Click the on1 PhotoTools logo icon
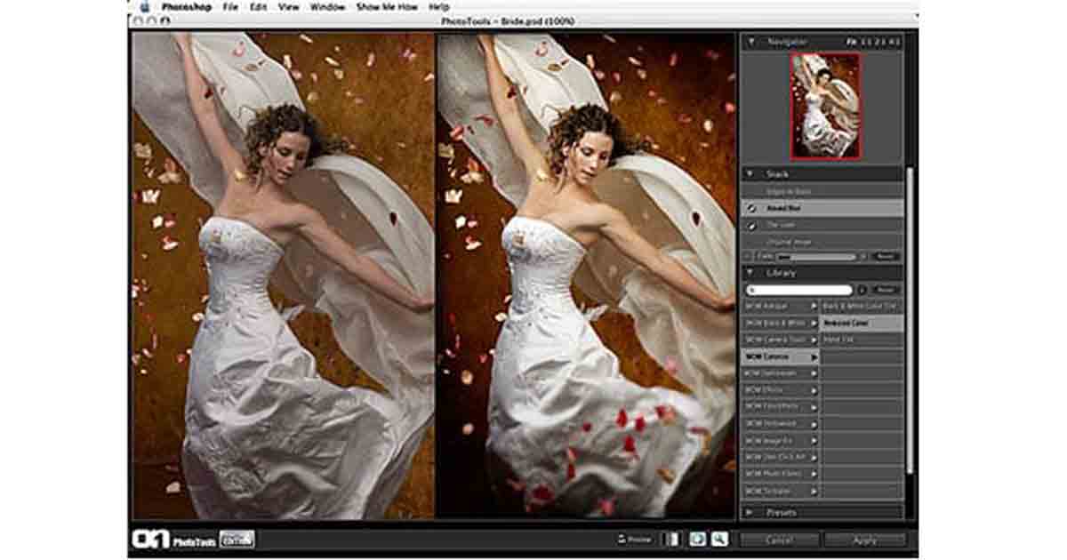Viewport: 1067px width, 560px height. pyautogui.click(x=149, y=540)
